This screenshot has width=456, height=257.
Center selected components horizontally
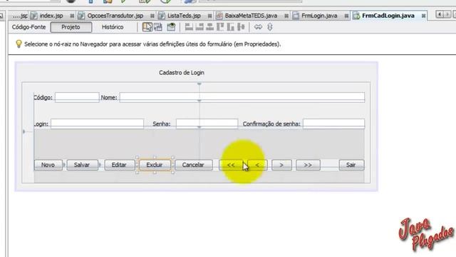coord(209,27)
